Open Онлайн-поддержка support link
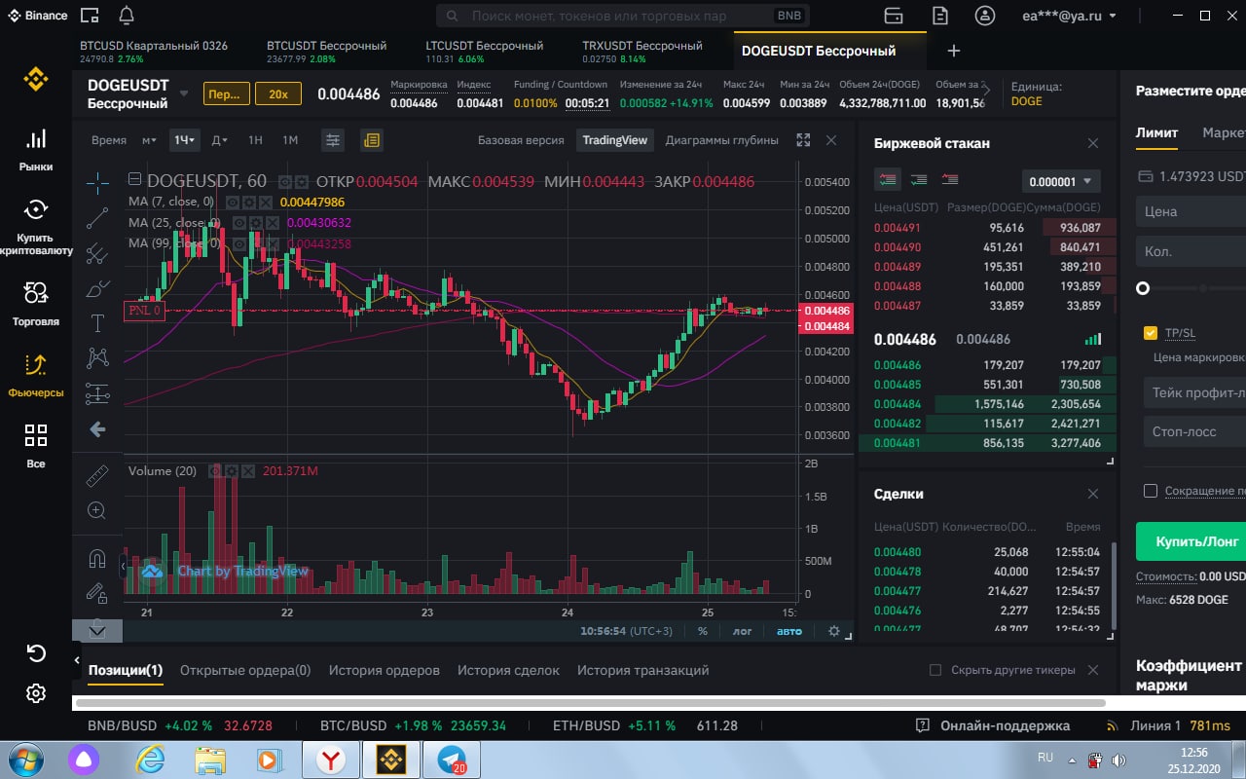 point(993,725)
